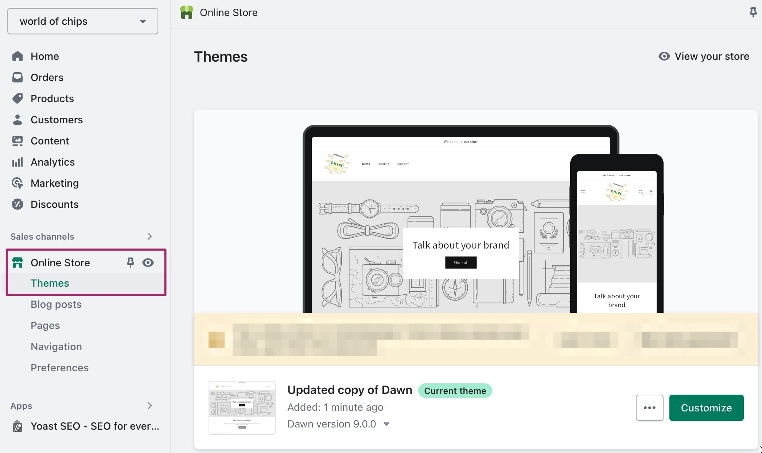Image resolution: width=762 pixels, height=453 pixels.
Task: Click the eye icon next to Online Store
Action: click(148, 263)
